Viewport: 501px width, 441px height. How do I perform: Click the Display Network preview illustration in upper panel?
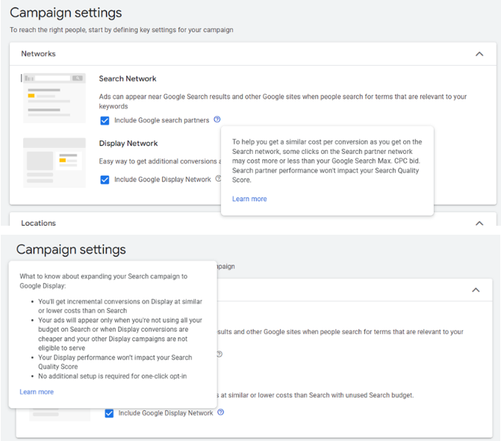[x=54, y=161]
